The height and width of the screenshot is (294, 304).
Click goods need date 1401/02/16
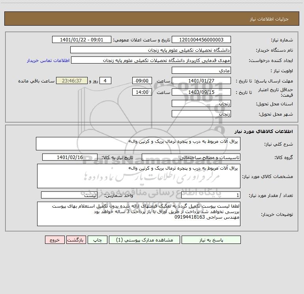[x=70, y=157]
